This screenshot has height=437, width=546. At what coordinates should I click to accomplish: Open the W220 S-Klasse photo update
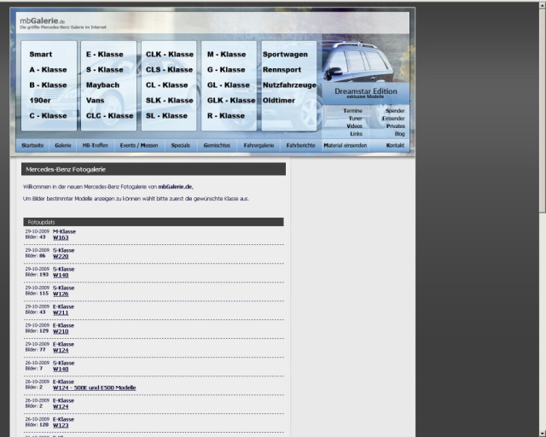61,257
